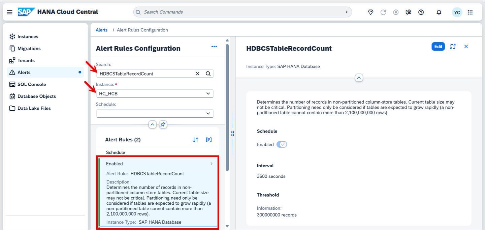
Task: Collapse the filter header chevron
Action: coord(153,124)
